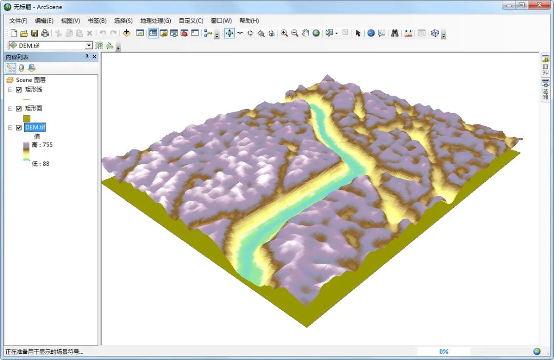
Task: Expand Tools toolbar options after the 3D cube icon
Action: point(443,34)
